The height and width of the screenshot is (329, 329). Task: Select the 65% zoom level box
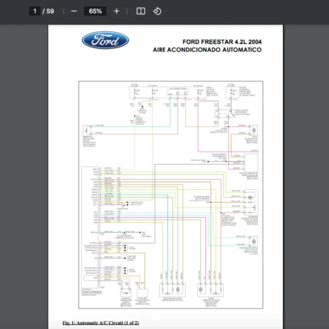click(95, 11)
